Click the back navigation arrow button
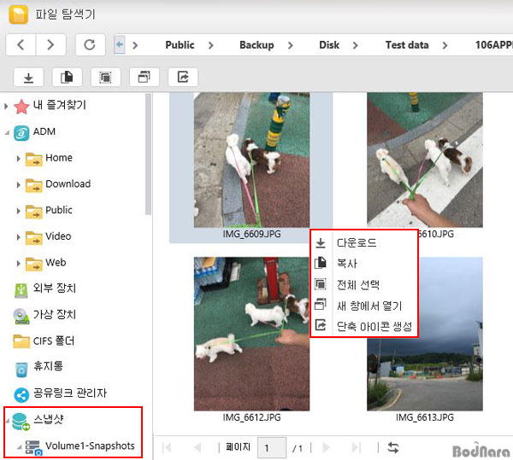 21,44
